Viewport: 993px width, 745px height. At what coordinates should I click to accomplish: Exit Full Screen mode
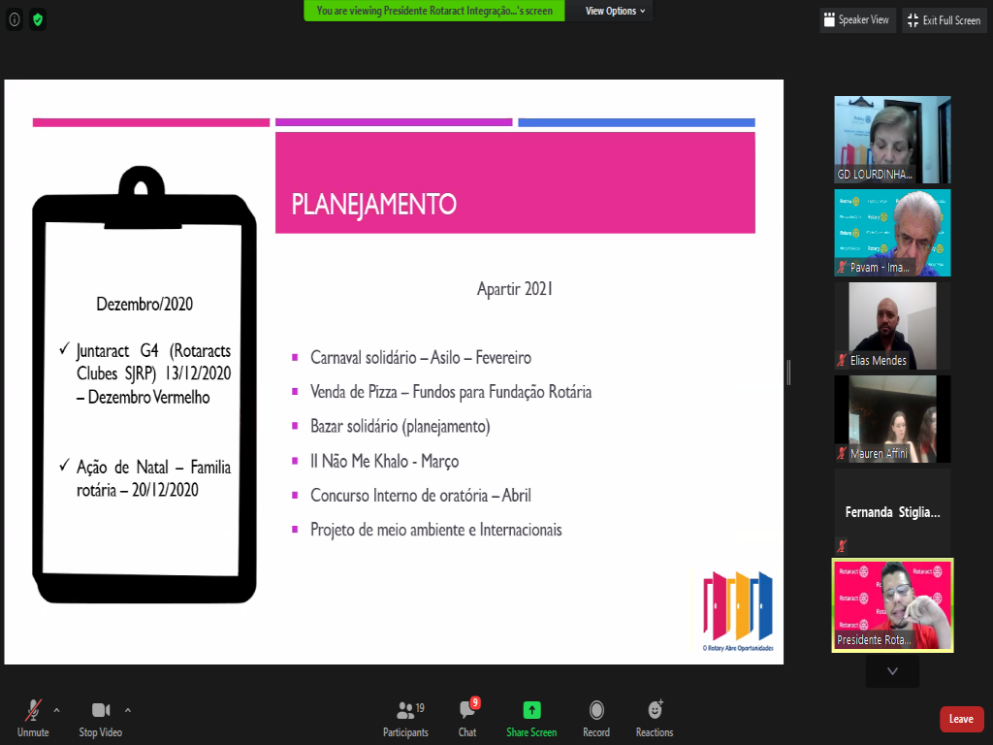point(945,19)
